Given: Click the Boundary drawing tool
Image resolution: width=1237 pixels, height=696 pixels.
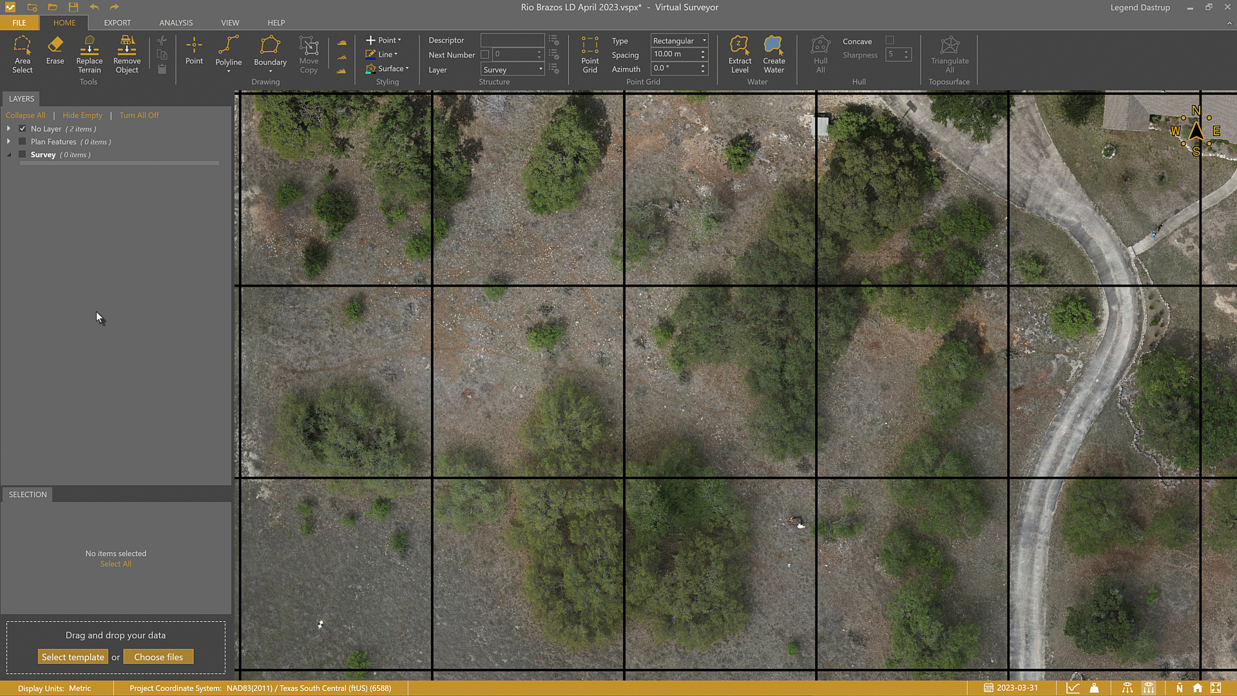Looking at the screenshot, I should pyautogui.click(x=270, y=52).
